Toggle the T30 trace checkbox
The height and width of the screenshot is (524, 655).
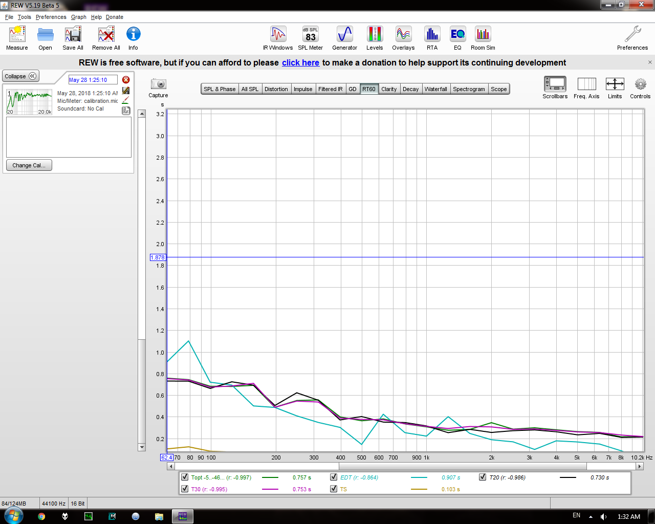(185, 489)
